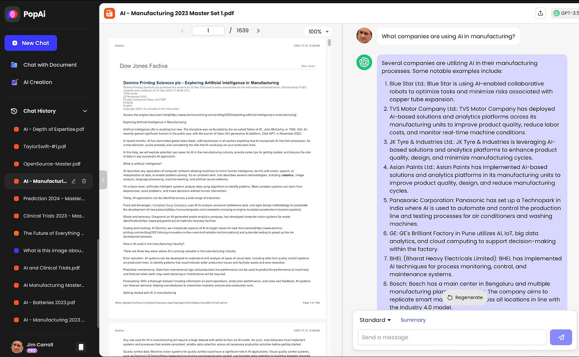
Task: Click the Domino Printing Sciences article title
Action: [201, 83]
